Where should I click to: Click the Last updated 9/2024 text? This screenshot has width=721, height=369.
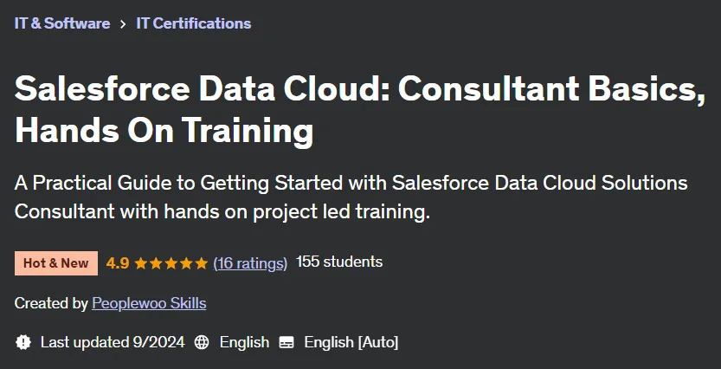coord(113,342)
